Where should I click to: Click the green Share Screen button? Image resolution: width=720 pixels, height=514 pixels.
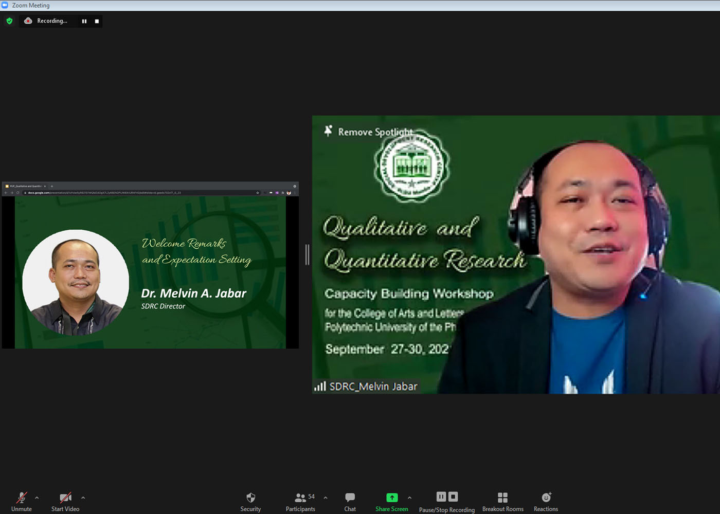392,501
